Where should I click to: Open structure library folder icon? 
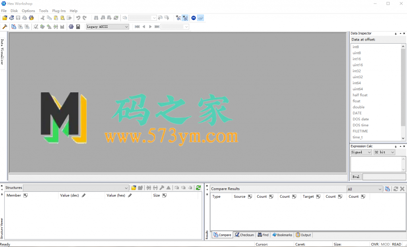click(x=134, y=187)
